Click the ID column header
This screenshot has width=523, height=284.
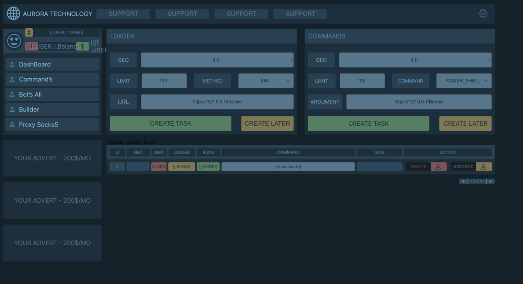(117, 152)
